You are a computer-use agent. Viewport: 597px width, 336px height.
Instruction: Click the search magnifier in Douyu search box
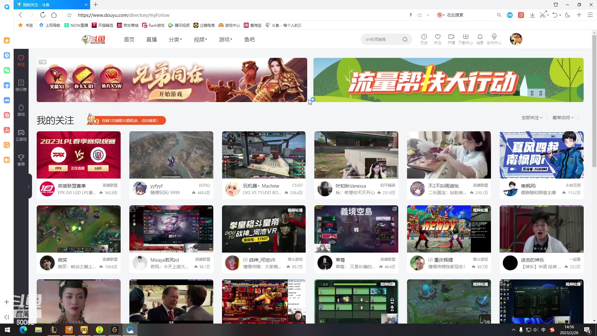click(x=405, y=40)
